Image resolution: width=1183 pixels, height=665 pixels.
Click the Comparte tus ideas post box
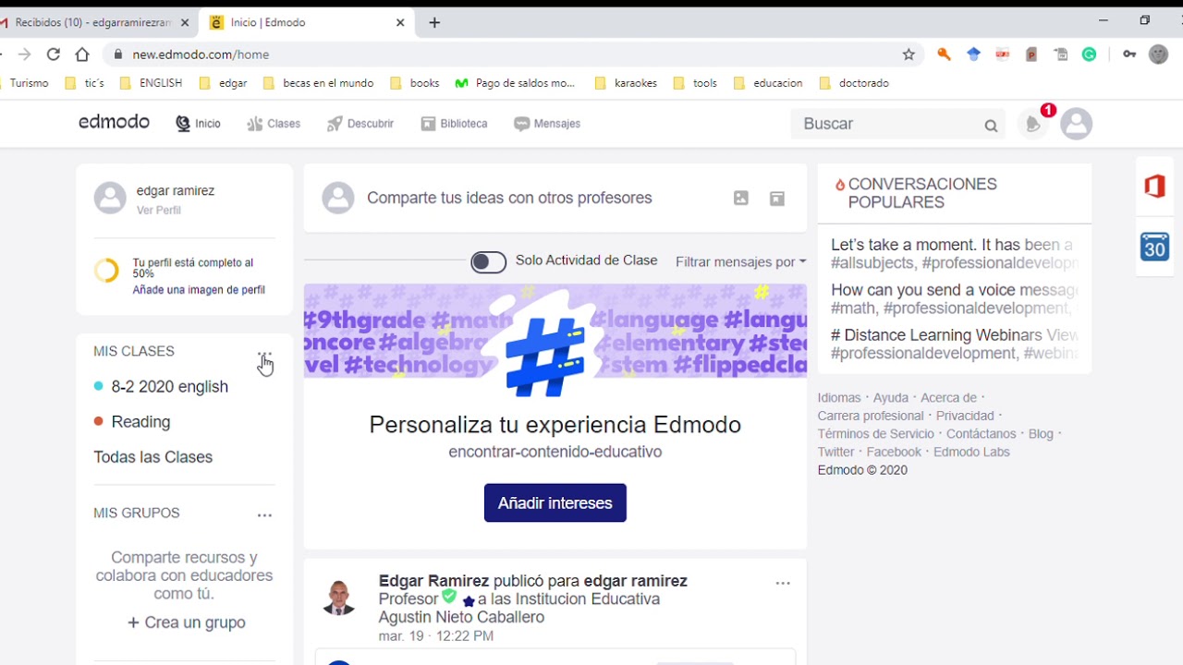point(509,198)
